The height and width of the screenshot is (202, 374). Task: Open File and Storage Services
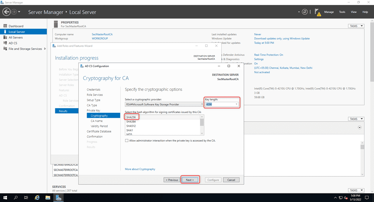(x=25, y=49)
